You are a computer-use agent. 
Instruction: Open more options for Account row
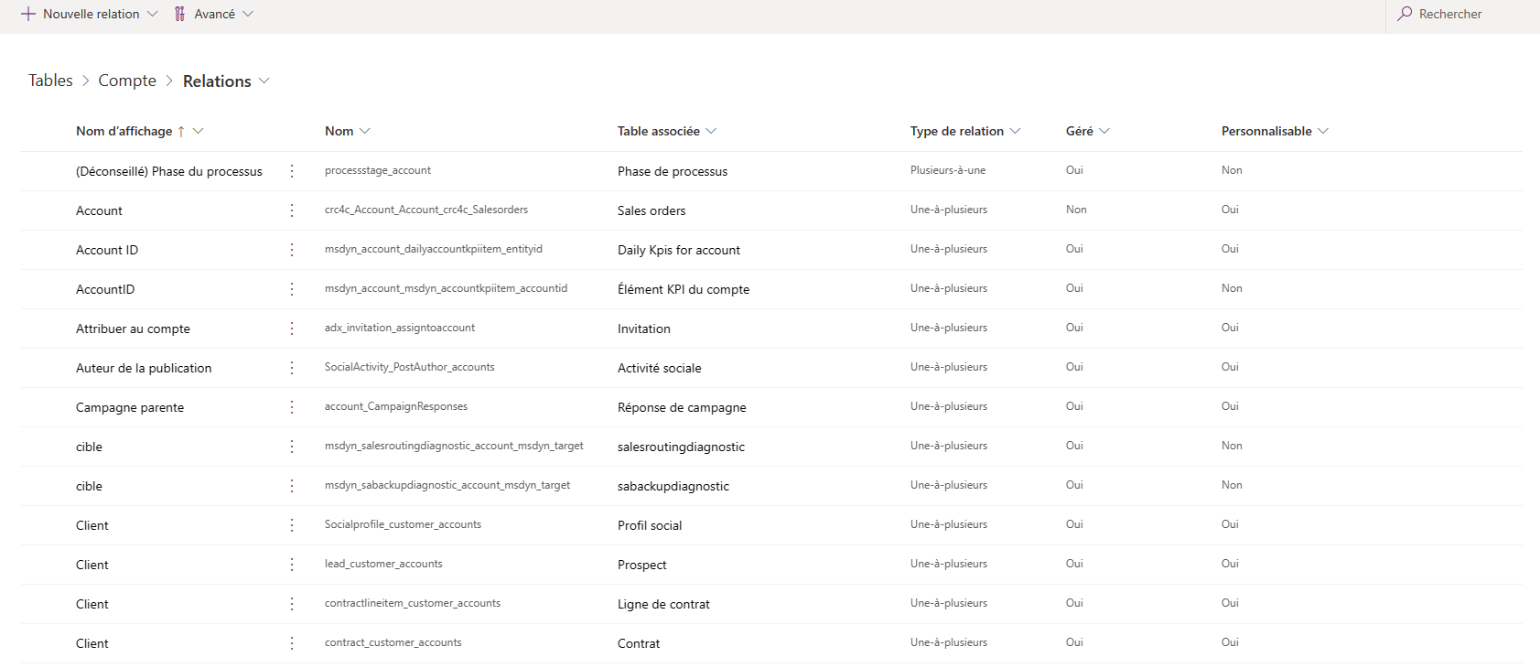[292, 210]
